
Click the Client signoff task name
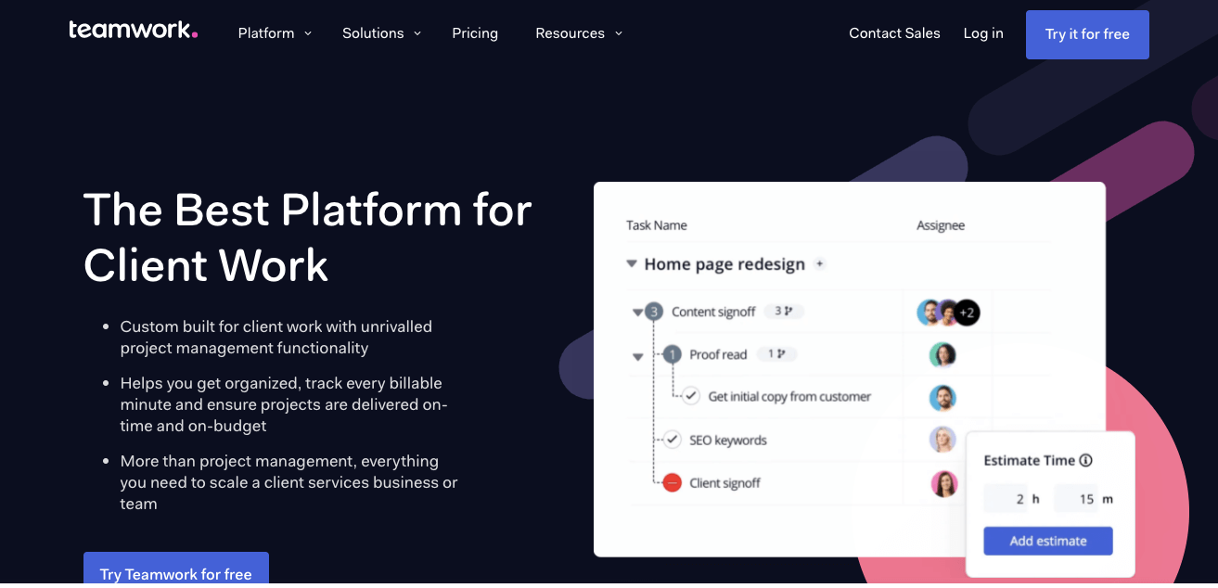[x=725, y=483]
